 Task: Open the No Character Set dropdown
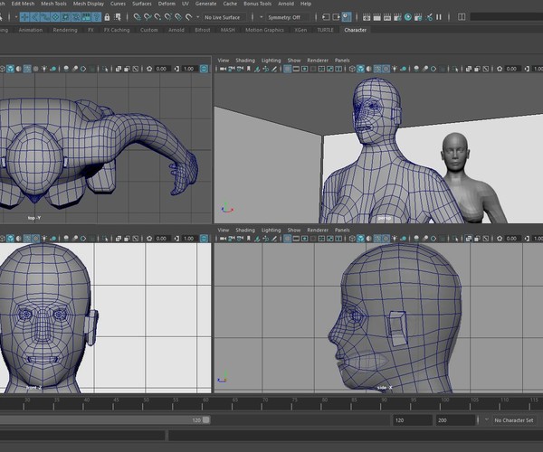[x=514, y=420]
